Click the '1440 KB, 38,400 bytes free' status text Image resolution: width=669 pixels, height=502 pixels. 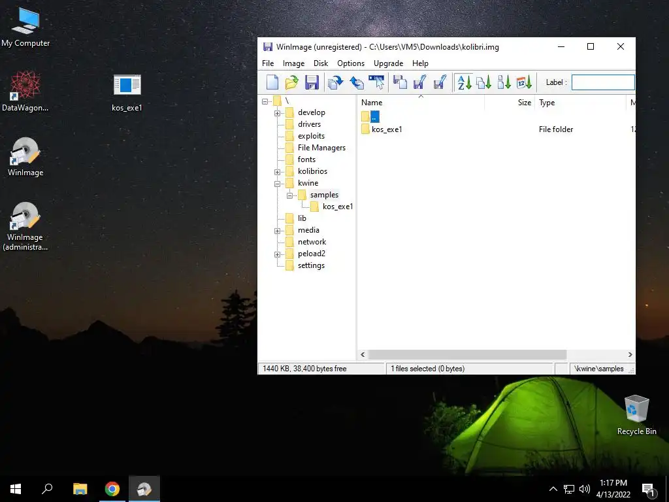pyautogui.click(x=304, y=369)
